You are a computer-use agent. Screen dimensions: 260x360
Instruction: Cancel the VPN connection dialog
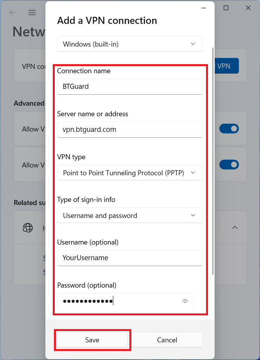[x=167, y=340]
